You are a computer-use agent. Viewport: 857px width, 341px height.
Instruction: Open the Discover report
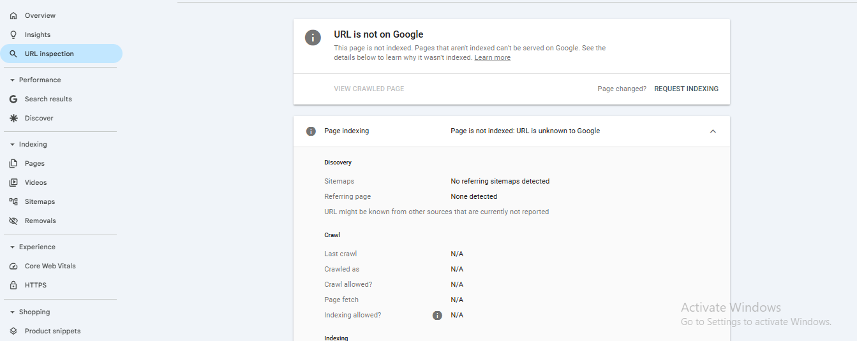point(61,118)
